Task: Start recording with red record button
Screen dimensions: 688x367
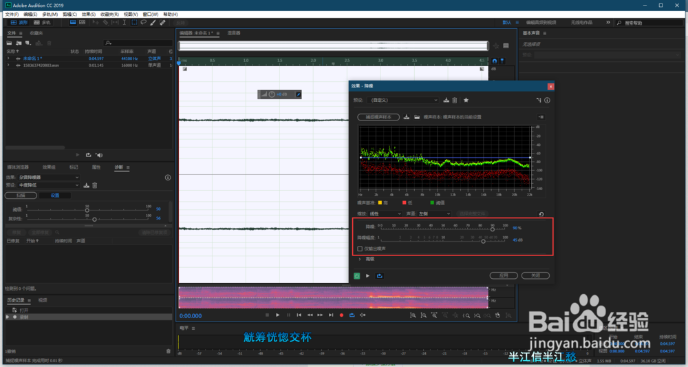Action: (341, 315)
